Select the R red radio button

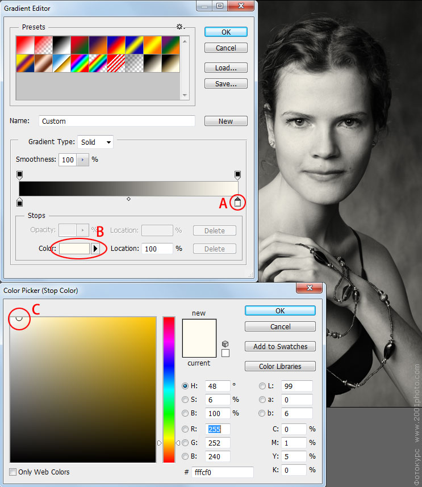(x=185, y=429)
